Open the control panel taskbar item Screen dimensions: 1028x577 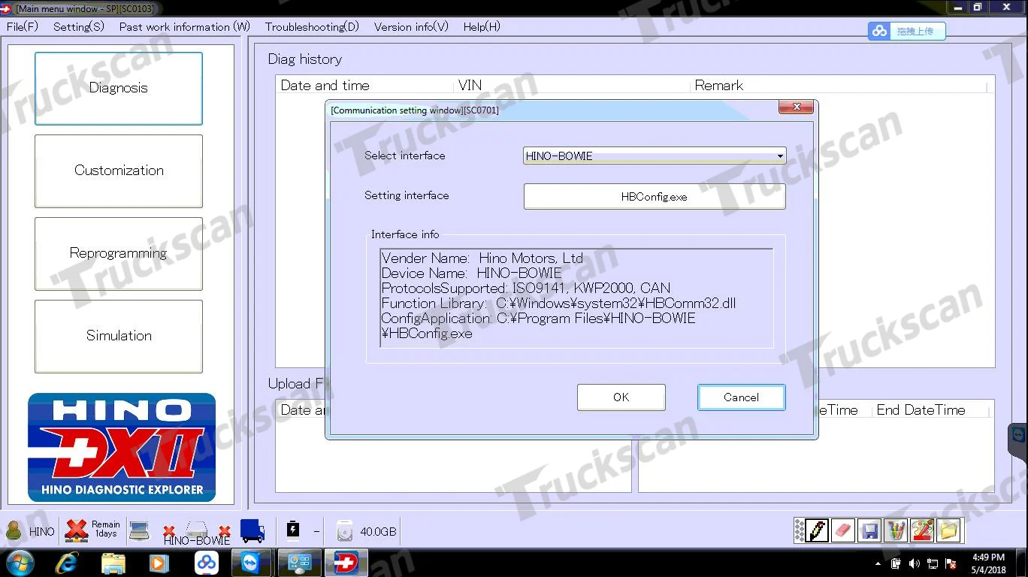click(300, 563)
